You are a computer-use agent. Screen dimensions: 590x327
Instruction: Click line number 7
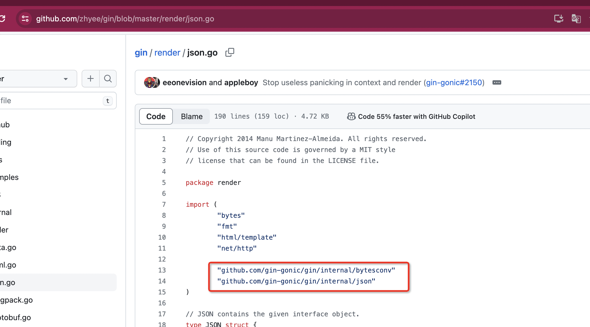tap(164, 205)
